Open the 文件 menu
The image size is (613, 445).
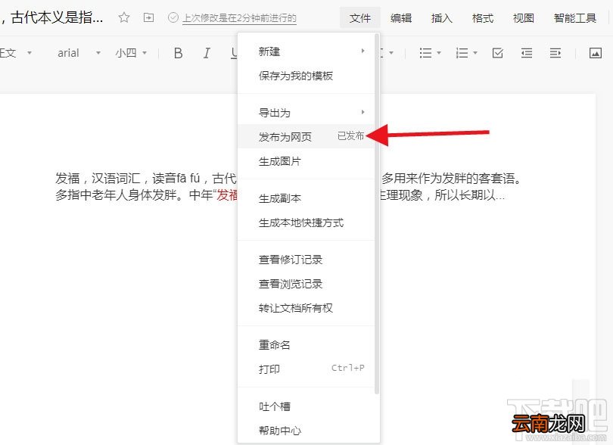(x=359, y=18)
